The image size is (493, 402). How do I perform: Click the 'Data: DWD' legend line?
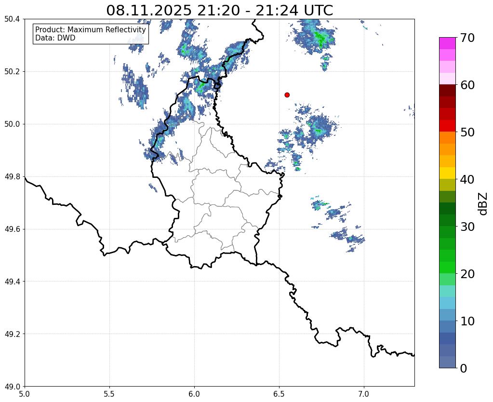point(55,38)
